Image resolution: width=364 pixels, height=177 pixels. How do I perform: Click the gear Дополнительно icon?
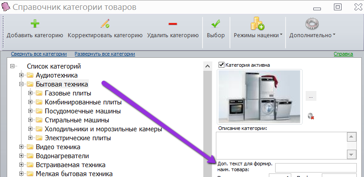coord(312,23)
